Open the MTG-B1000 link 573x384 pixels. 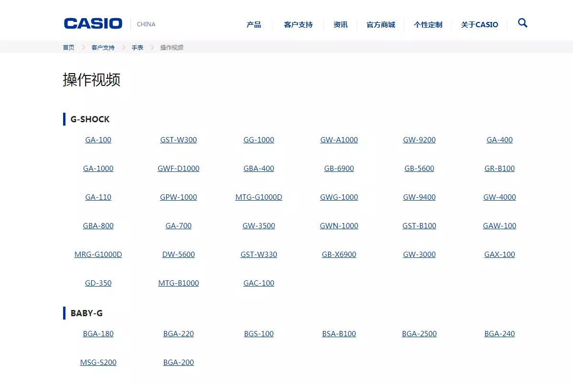tap(178, 283)
